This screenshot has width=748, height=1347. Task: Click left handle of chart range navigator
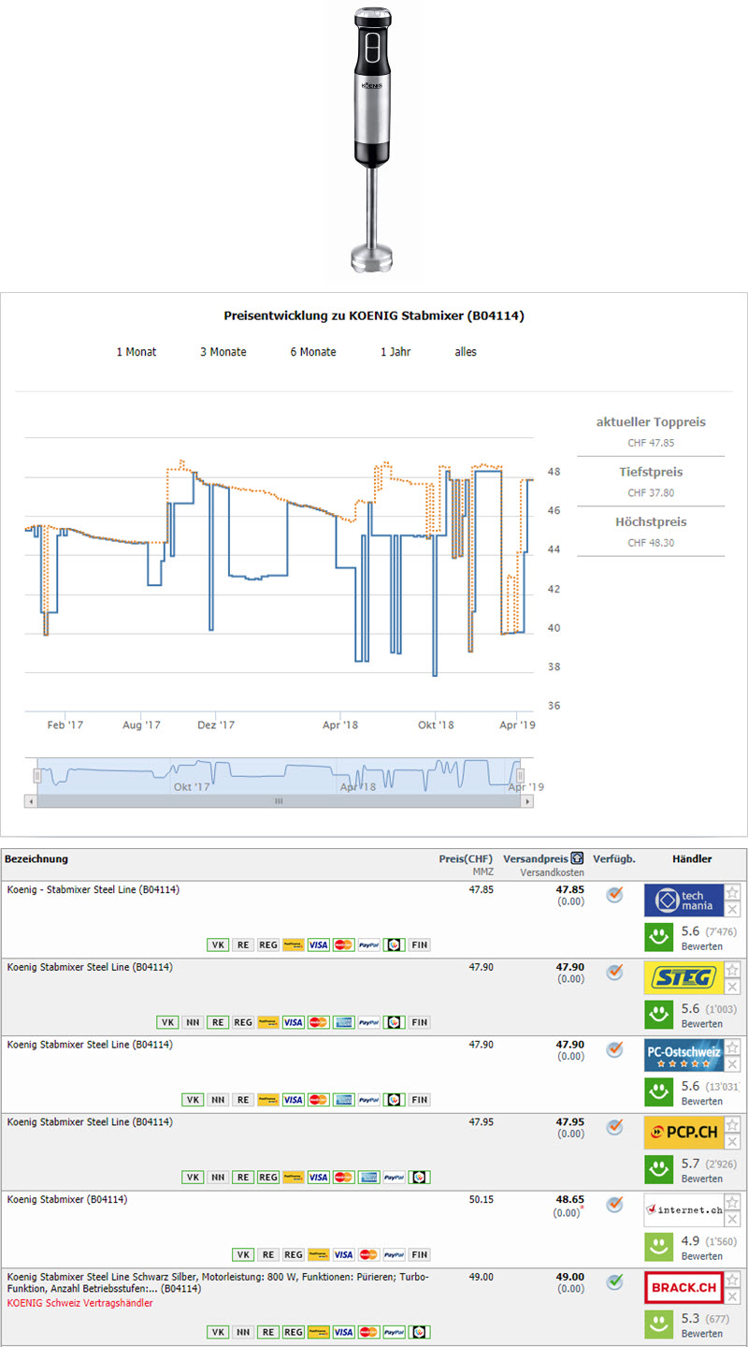click(x=37, y=775)
